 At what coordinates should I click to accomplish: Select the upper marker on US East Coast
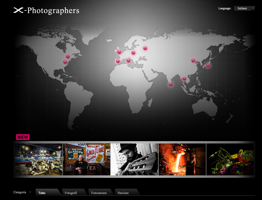68,57
